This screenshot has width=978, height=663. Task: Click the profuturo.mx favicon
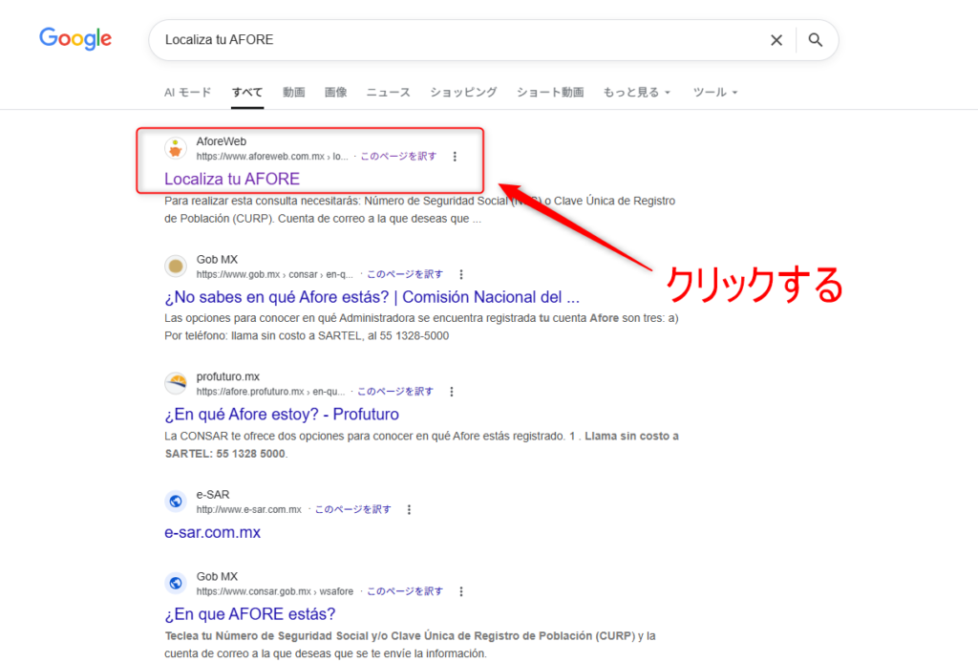(x=175, y=384)
